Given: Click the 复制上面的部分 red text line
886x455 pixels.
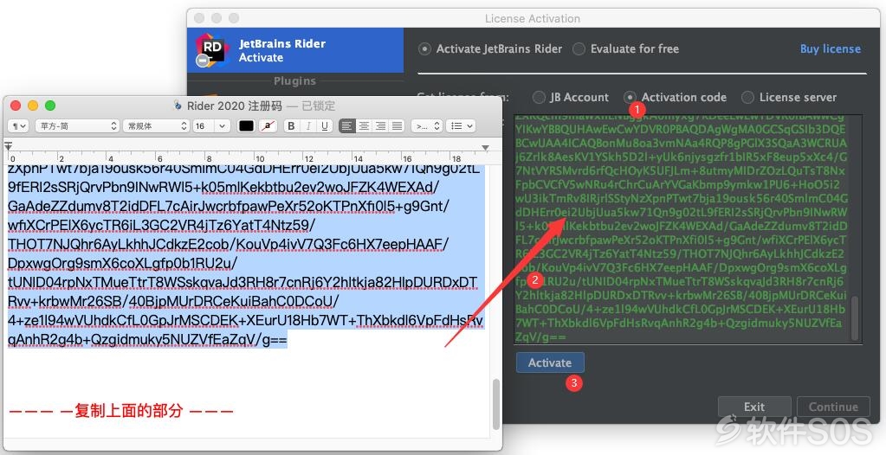Looking at the screenshot, I should tap(121, 410).
